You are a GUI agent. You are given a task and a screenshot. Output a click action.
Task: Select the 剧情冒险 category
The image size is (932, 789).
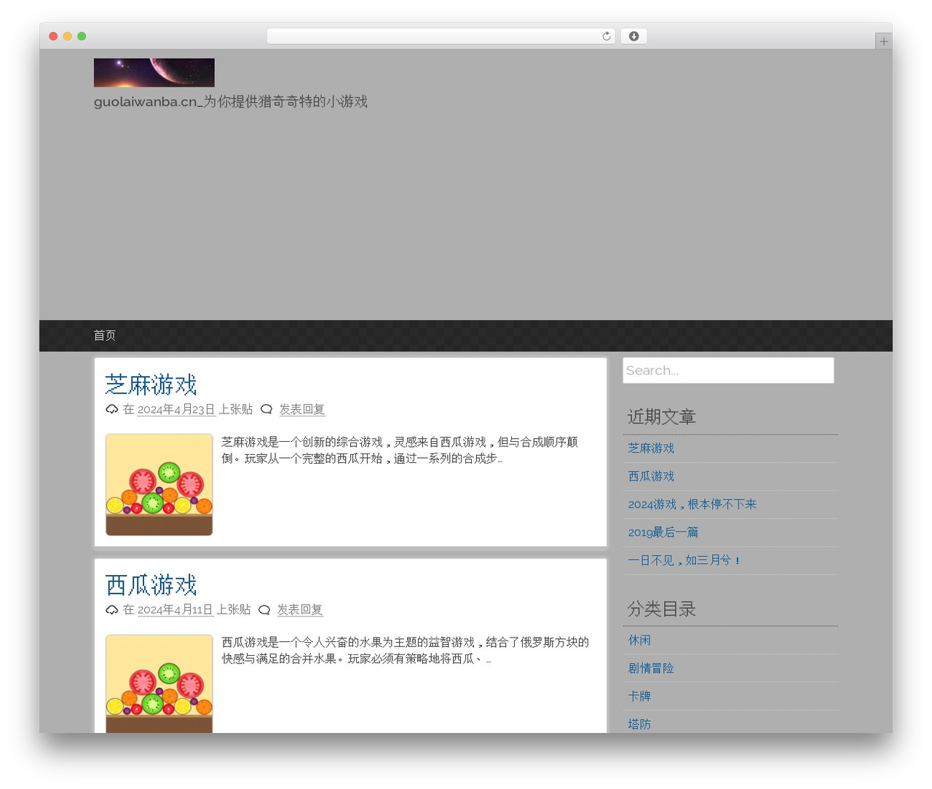[651, 668]
